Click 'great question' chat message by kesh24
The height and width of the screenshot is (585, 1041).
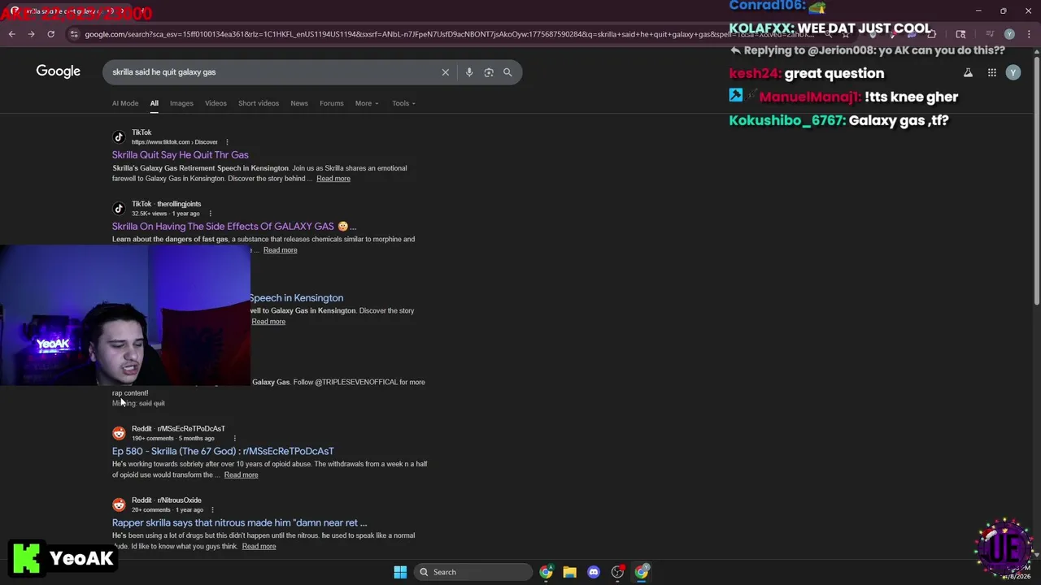(x=834, y=73)
